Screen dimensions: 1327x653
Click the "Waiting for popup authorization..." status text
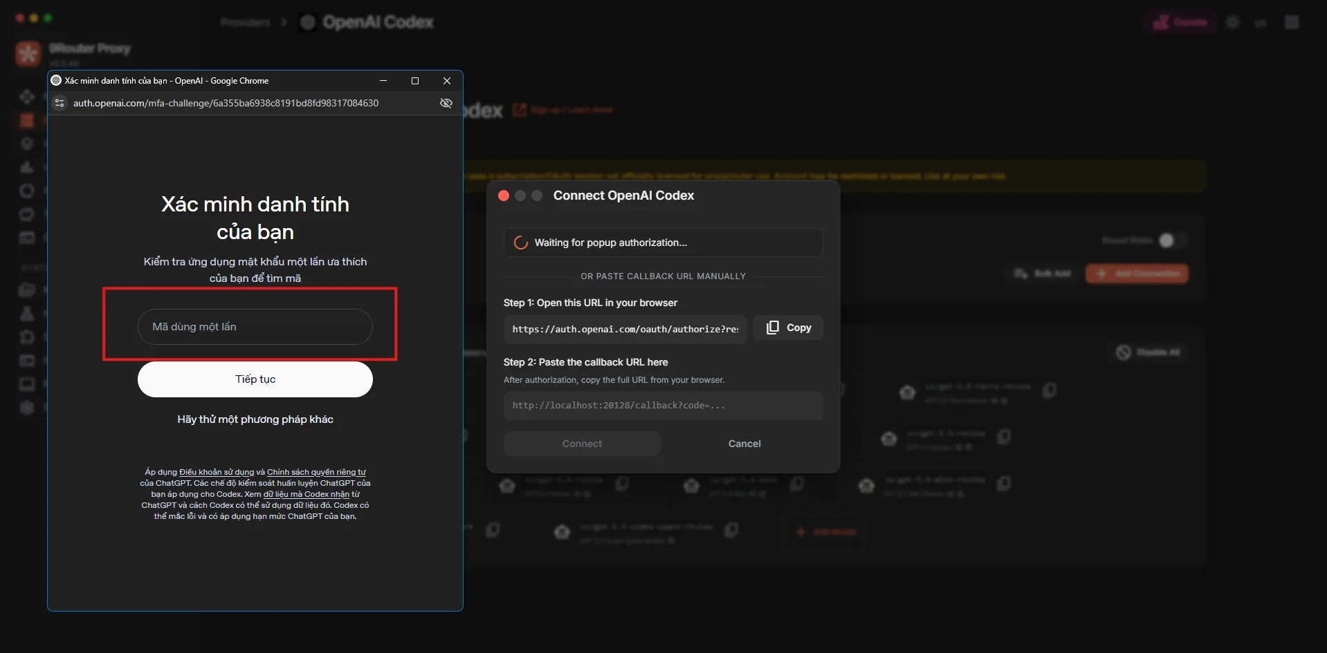611,243
